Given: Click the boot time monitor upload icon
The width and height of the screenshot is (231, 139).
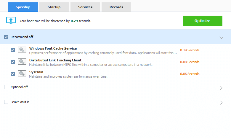Looking at the screenshot, I should tap(11, 21).
